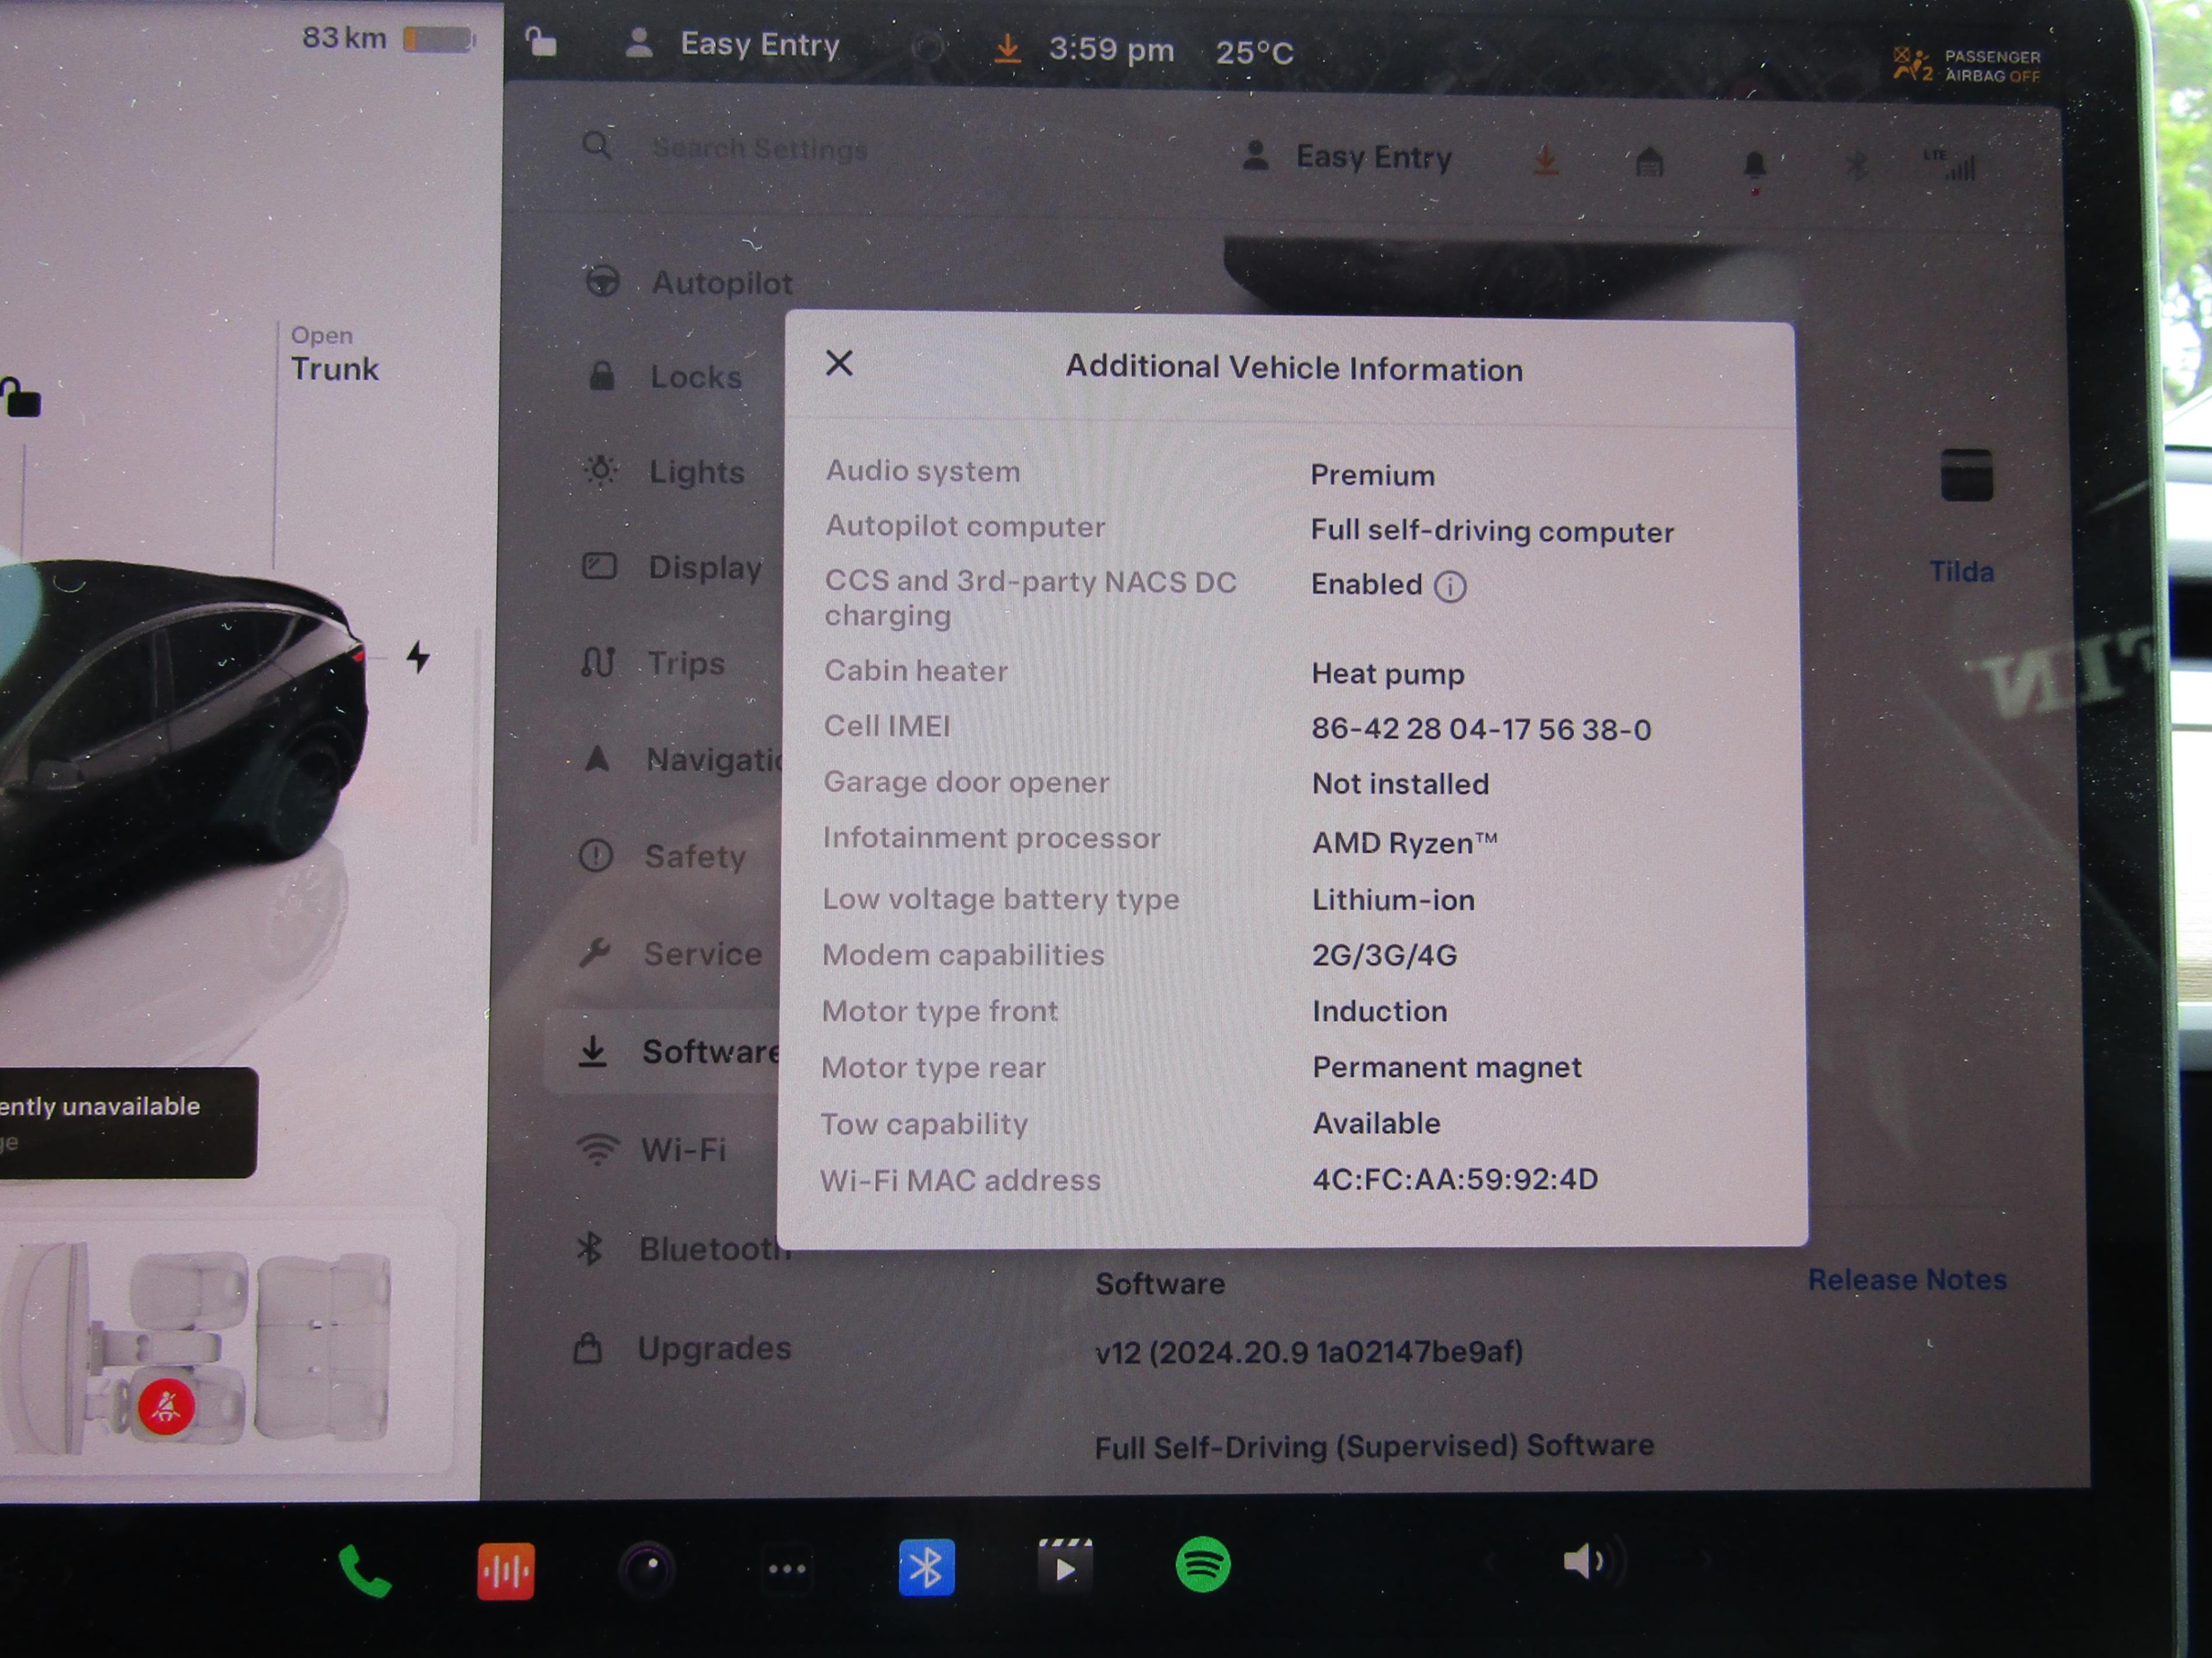The width and height of the screenshot is (2212, 1658).
Task: Open the Bluetooth app in dock
Action: coord(926,1567)
